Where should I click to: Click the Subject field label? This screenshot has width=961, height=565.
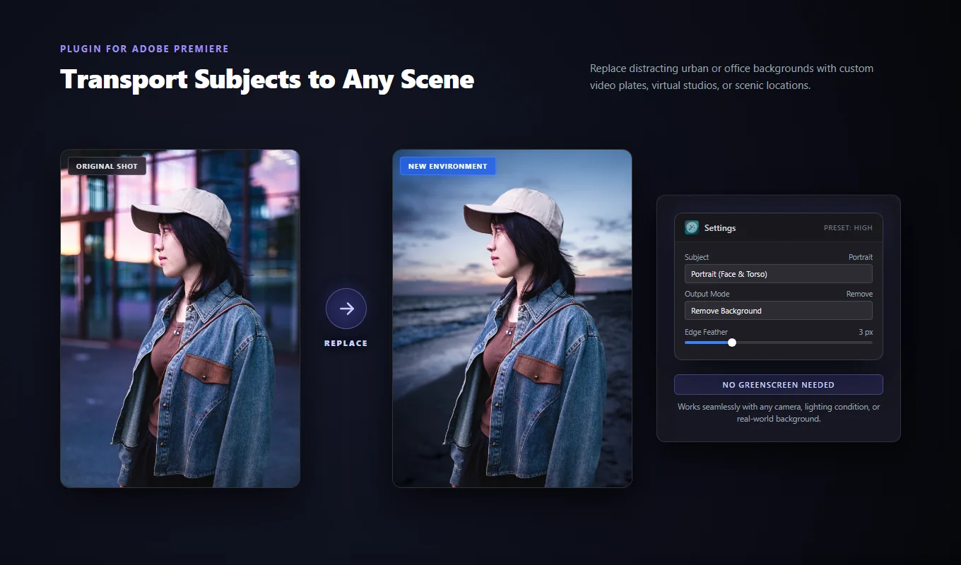697,257
